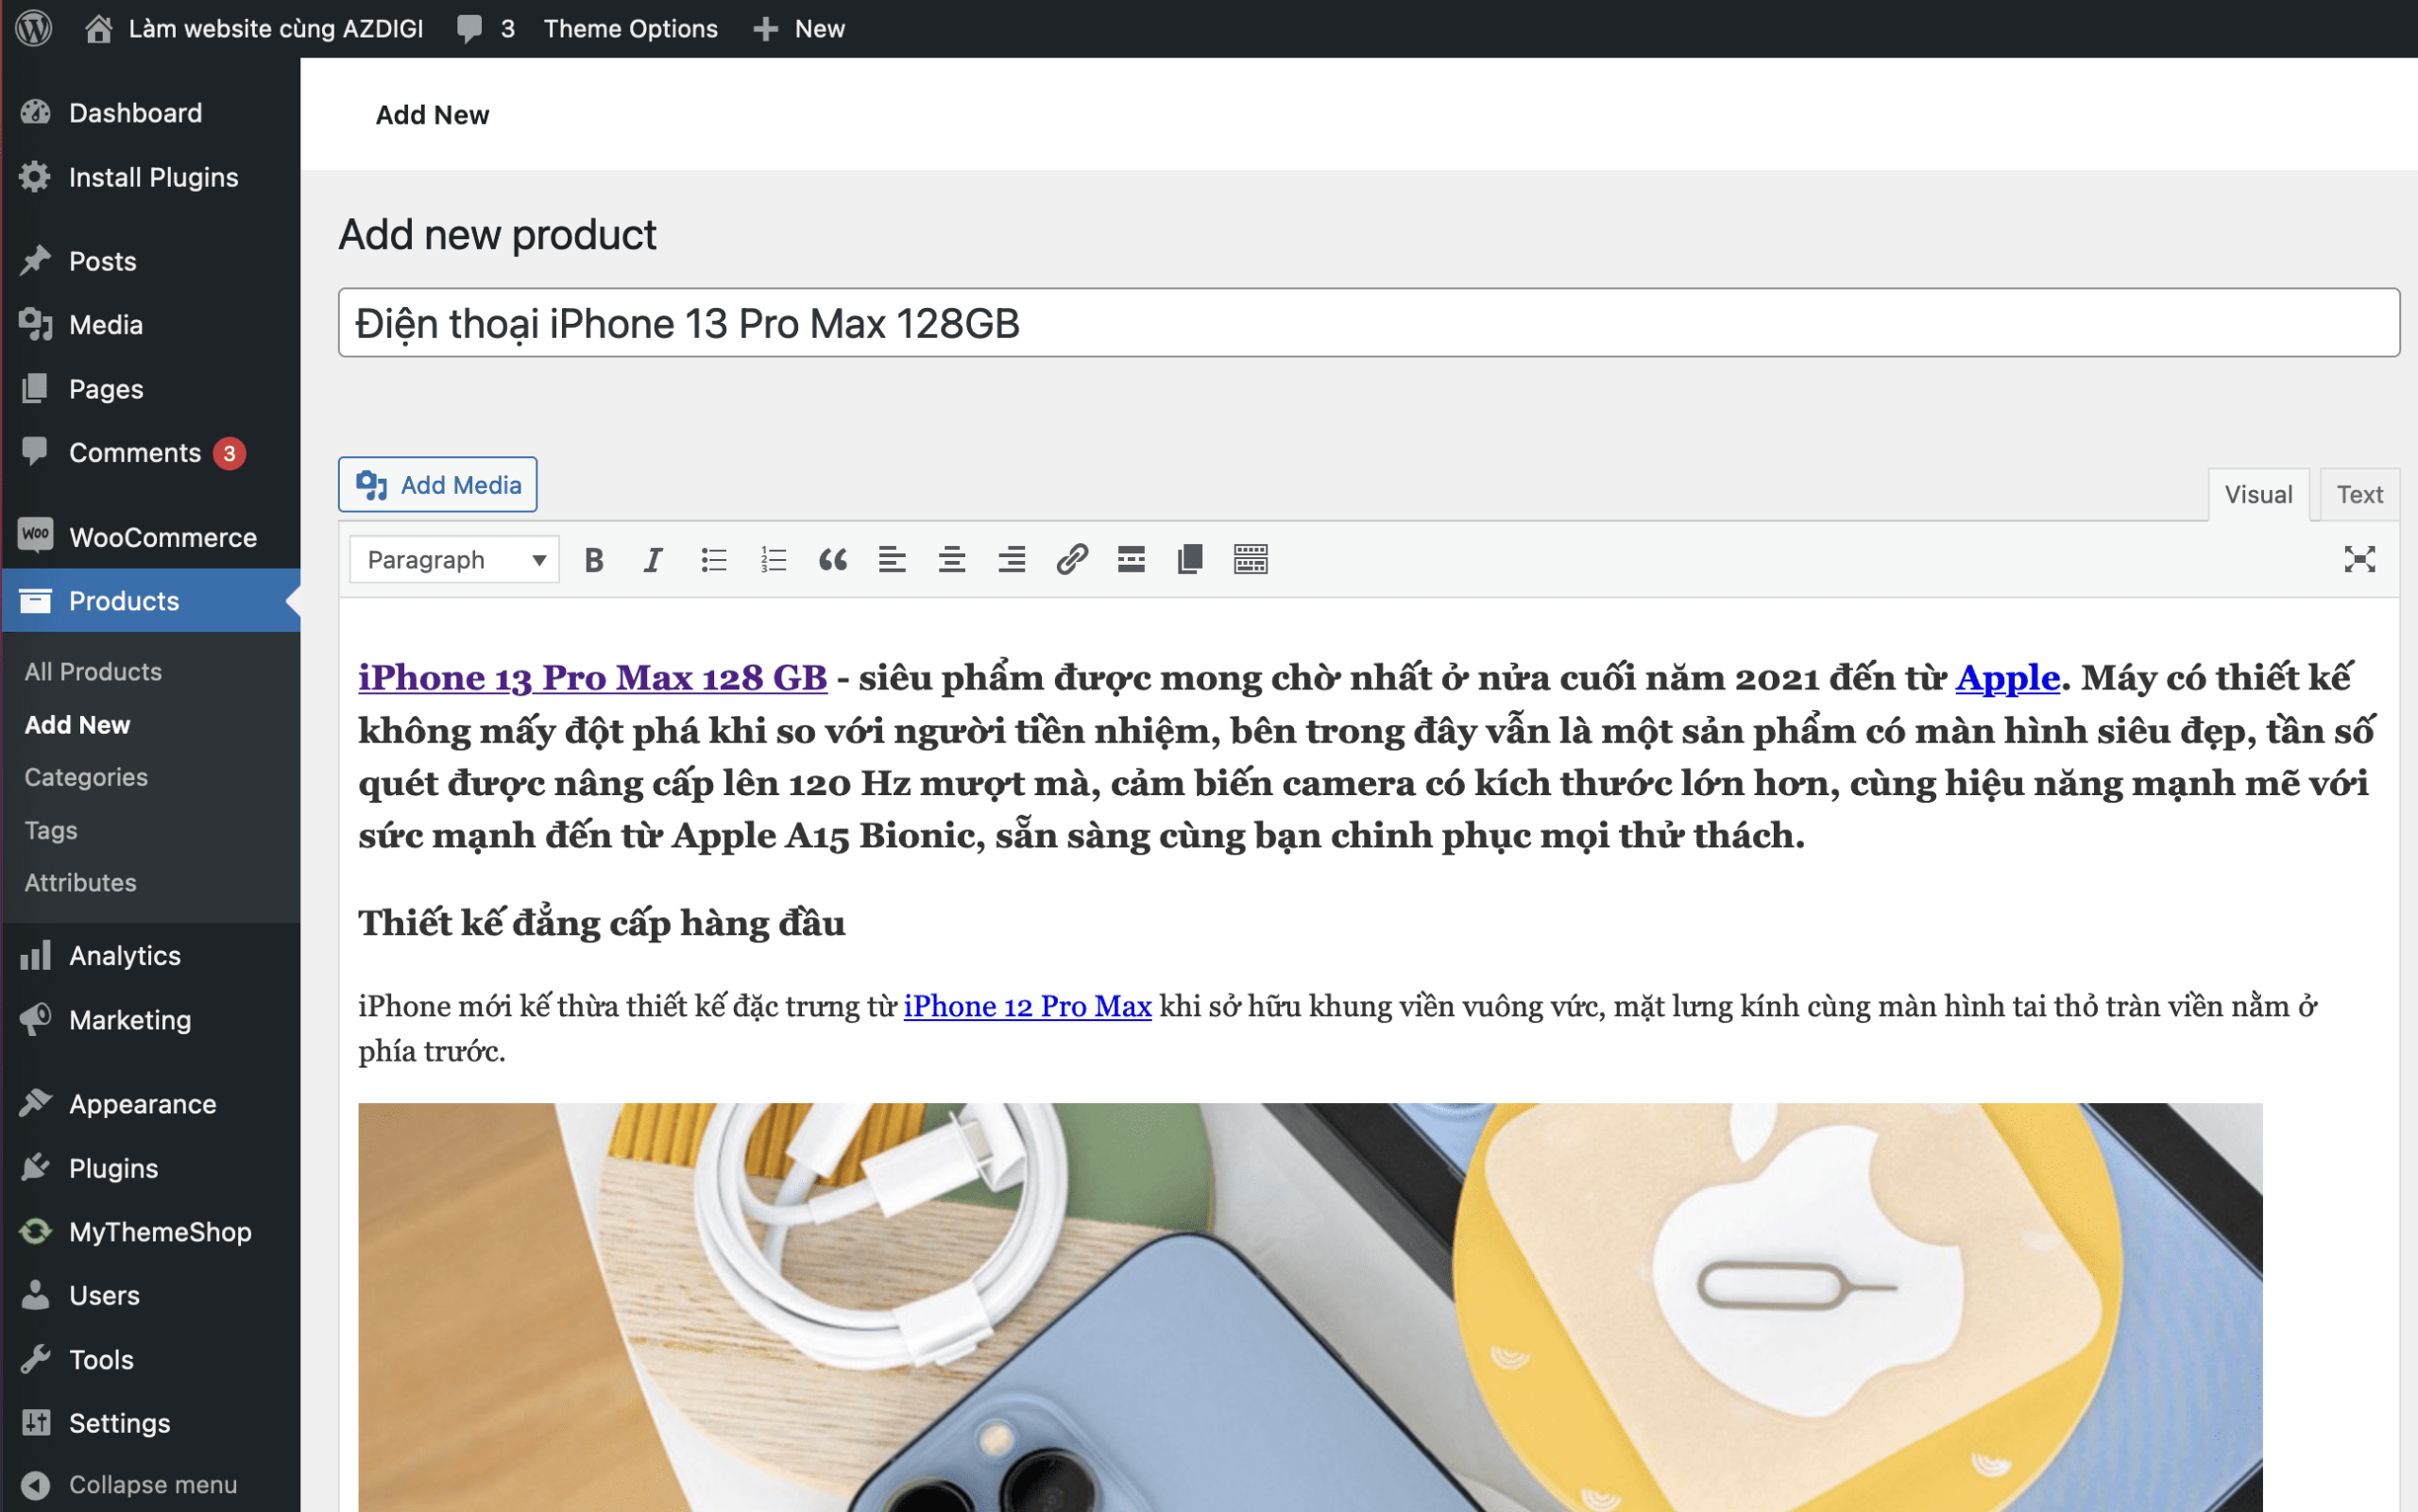Viewport: 2418px width, 1512px height.
Task: Open the Paragraph format dropdown
Action: click(x=455, y=560)
